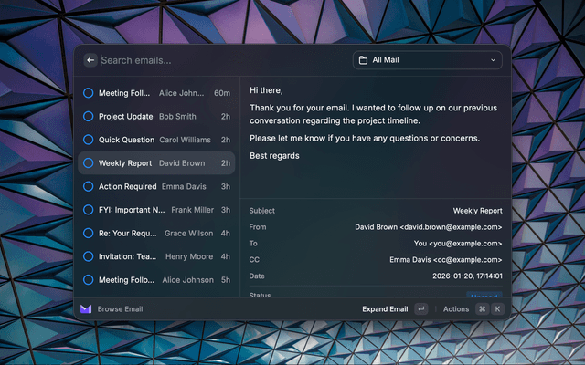Select the email from Grace Wilson
Screen dimensions: 585x365
[155, 234]
